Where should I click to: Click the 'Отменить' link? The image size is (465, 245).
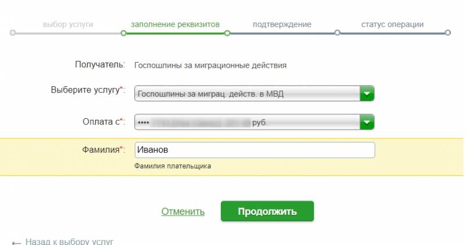click(183, 211)
